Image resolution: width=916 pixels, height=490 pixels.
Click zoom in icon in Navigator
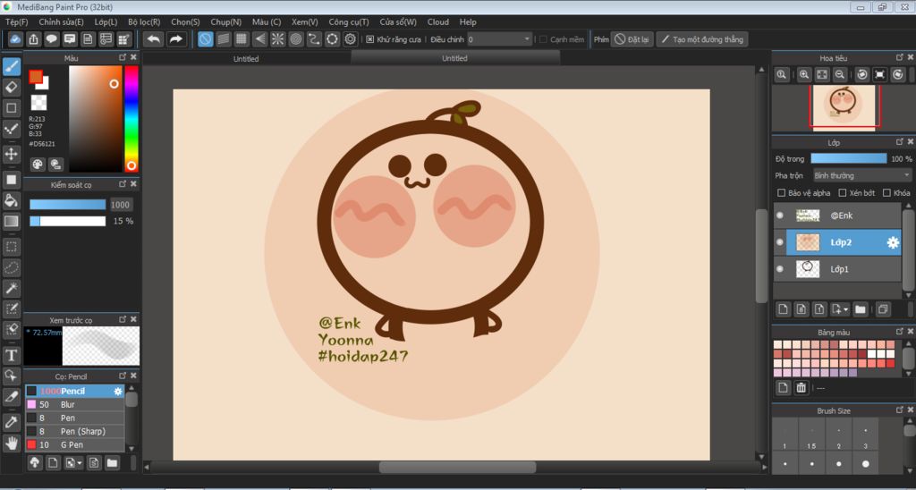click(x=804, y=75)
